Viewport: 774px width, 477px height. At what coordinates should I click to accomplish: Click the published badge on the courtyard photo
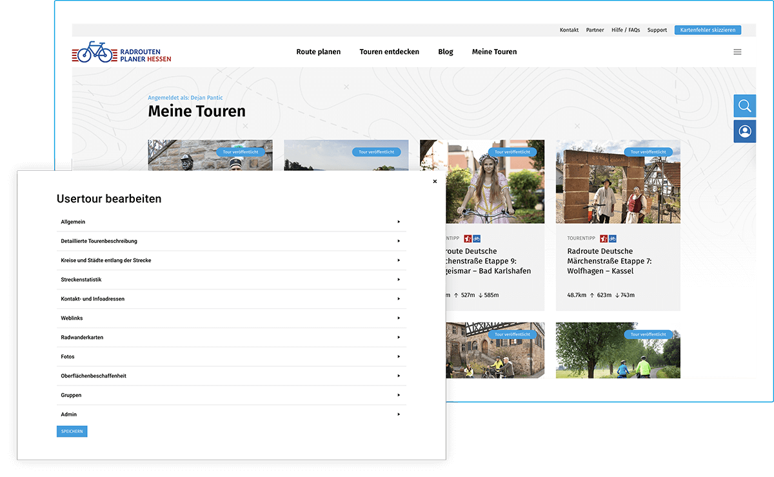512,335
